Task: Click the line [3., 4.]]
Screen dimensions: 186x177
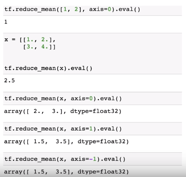Action: point(39,47)
